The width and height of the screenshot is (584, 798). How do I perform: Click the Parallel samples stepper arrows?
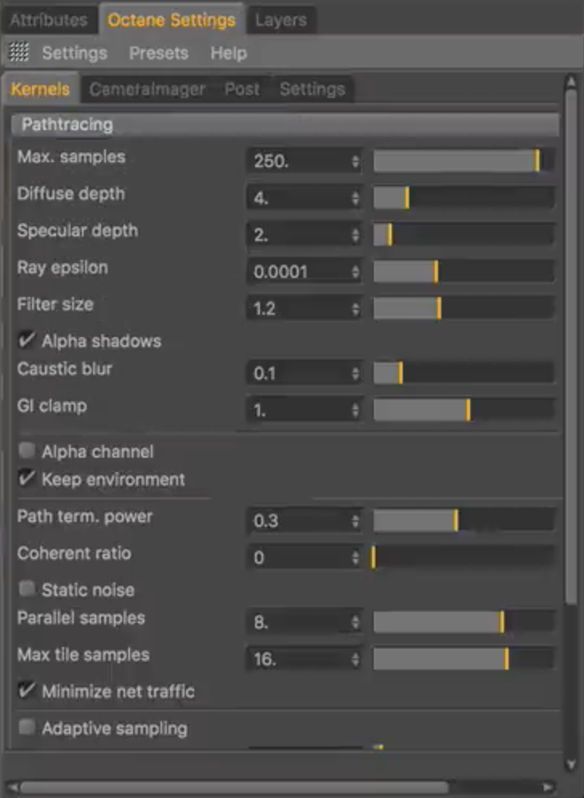tap(355, 622)
